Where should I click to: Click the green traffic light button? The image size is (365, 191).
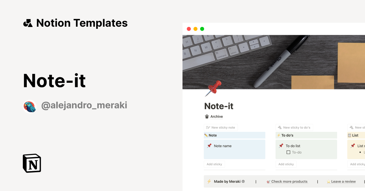click(x=202, y=28)
